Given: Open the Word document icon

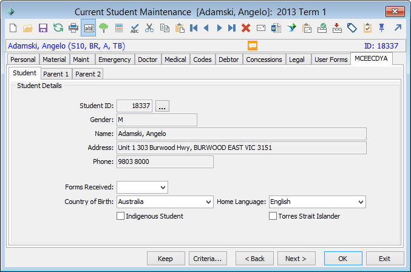Looking at the screenshot, I should [276, 28].
